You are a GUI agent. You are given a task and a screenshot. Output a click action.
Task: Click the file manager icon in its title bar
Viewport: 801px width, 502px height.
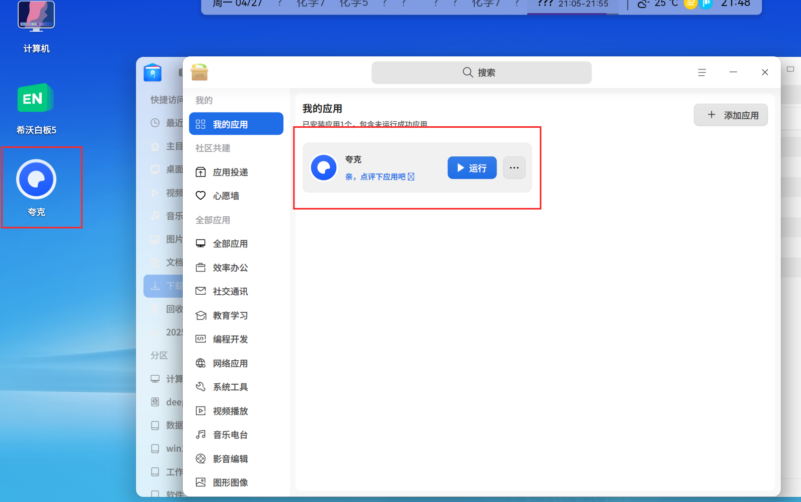[x=153, y=72]
